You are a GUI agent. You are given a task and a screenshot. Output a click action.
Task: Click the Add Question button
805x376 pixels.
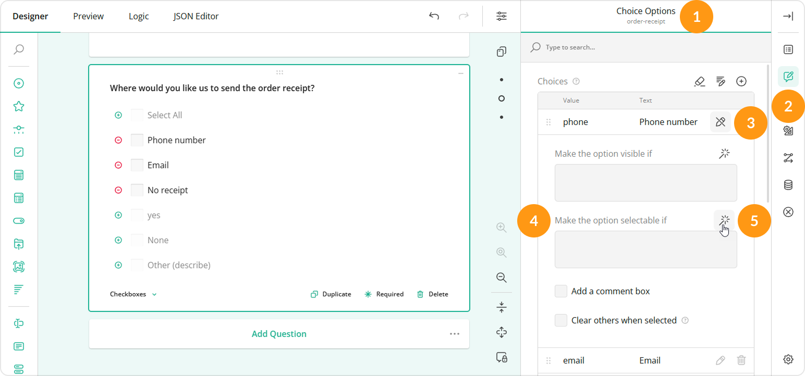tap(279, 334)
